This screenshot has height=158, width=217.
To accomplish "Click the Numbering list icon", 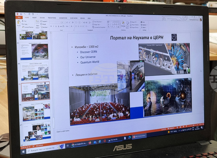I will [80, 23].
